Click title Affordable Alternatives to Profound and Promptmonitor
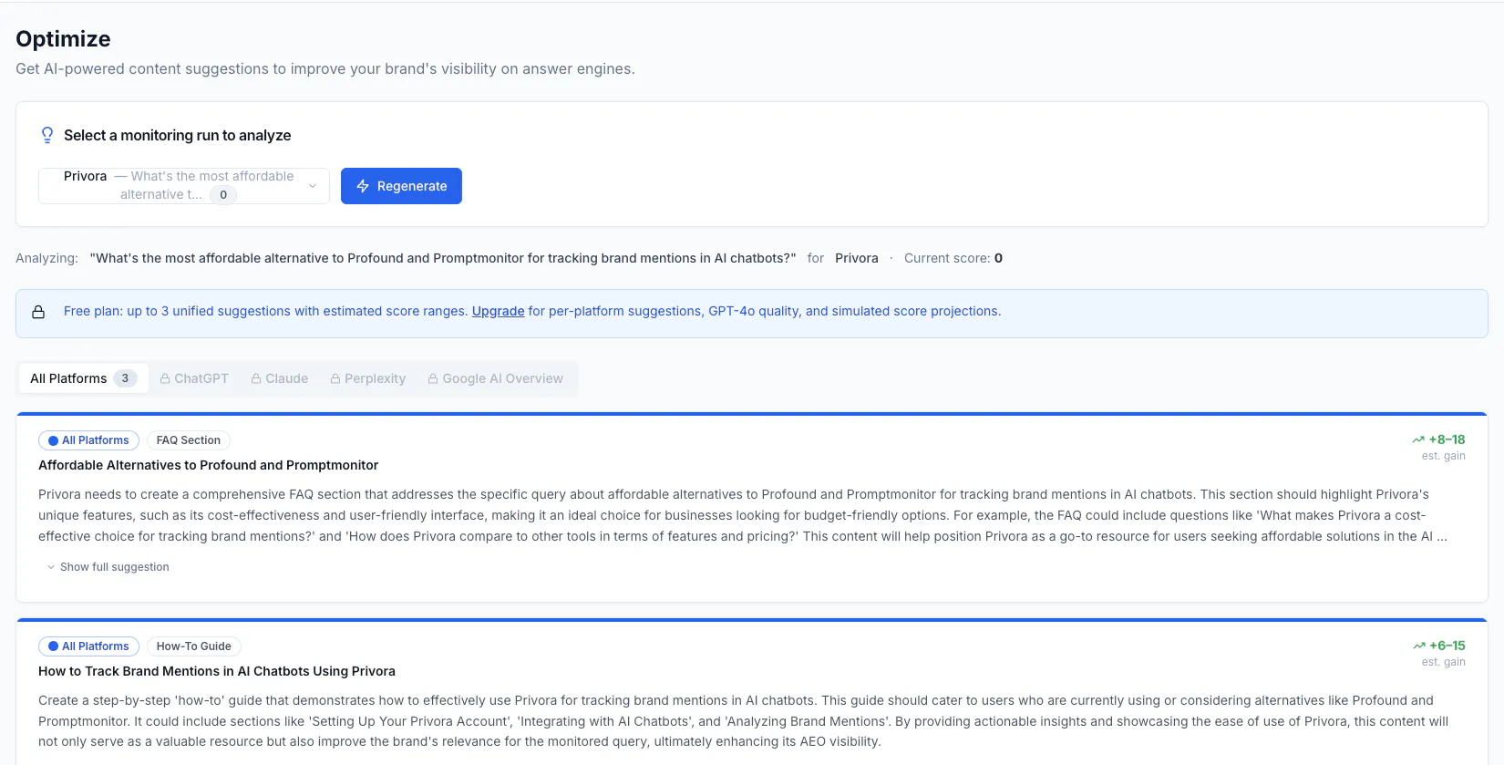1504x765 pixels. coord(208,465)
